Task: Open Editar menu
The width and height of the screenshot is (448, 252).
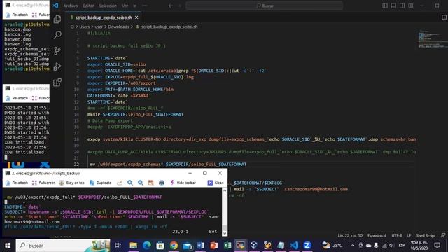Action: 88,6
